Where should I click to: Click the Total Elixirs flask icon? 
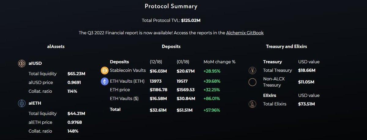pyautogui.click(x=252, y=104)
